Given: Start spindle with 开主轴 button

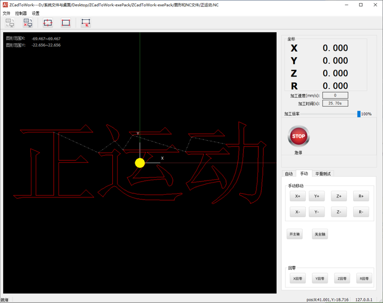Looking at the screenshot, I should pyautogui.click(x=294, y=234).
